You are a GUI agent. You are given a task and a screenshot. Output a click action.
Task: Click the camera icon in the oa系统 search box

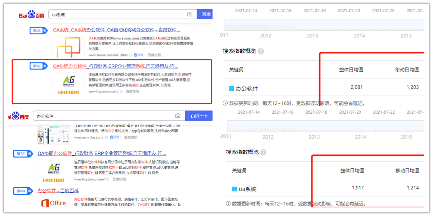click(x=189, y=14)
